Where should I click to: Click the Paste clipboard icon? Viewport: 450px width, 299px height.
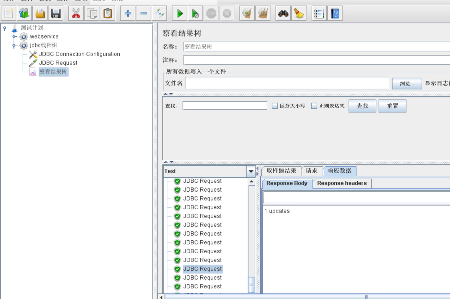[x=108, y=14]
